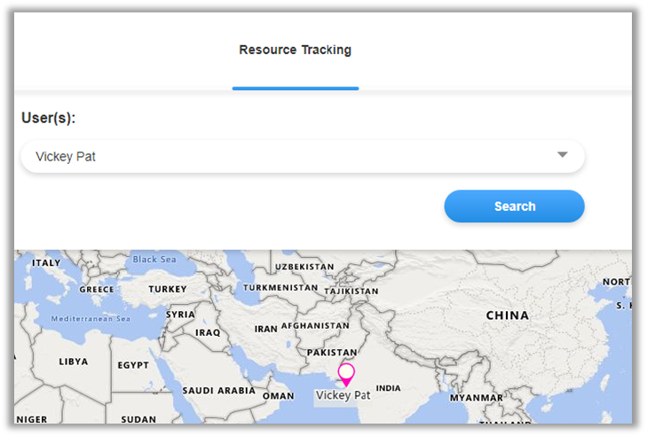This screenshot has width=647, height=436.
Task: Click India on the map
Action: [x=388, y=388]
